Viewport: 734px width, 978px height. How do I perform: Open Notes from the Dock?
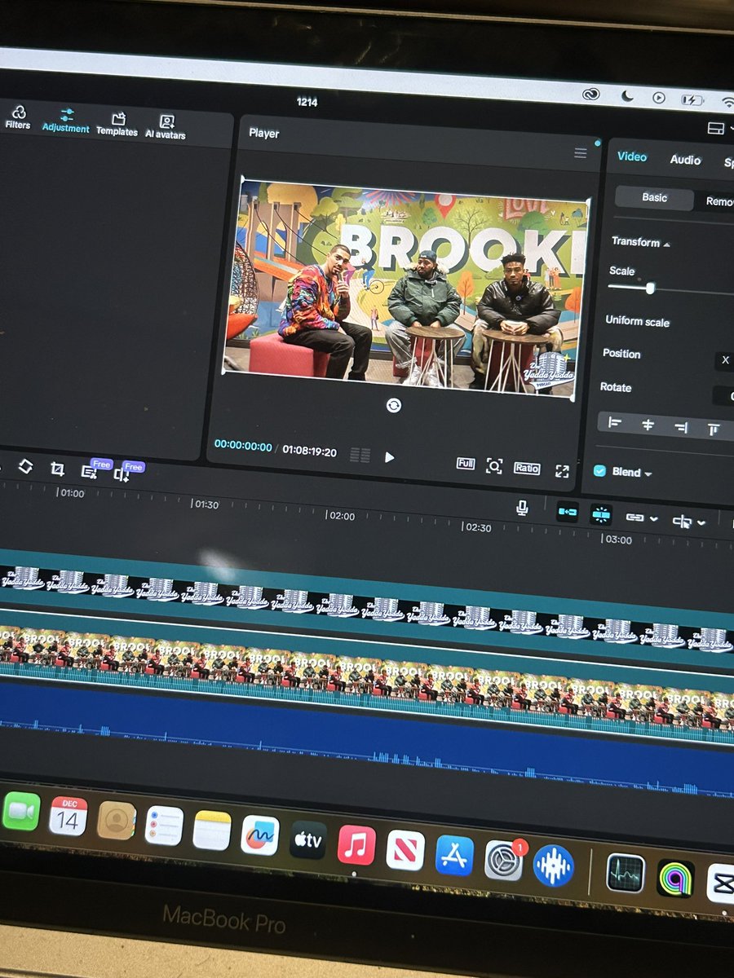pyautogui.click(x=212, y=831)
